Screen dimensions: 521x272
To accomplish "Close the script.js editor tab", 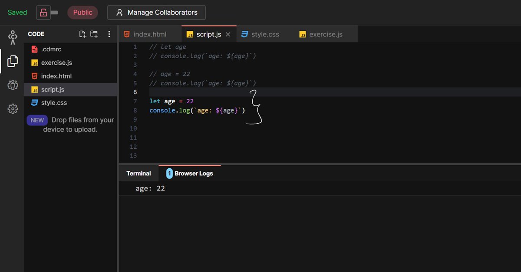I will pyautogui.click(x=228, y=34).
